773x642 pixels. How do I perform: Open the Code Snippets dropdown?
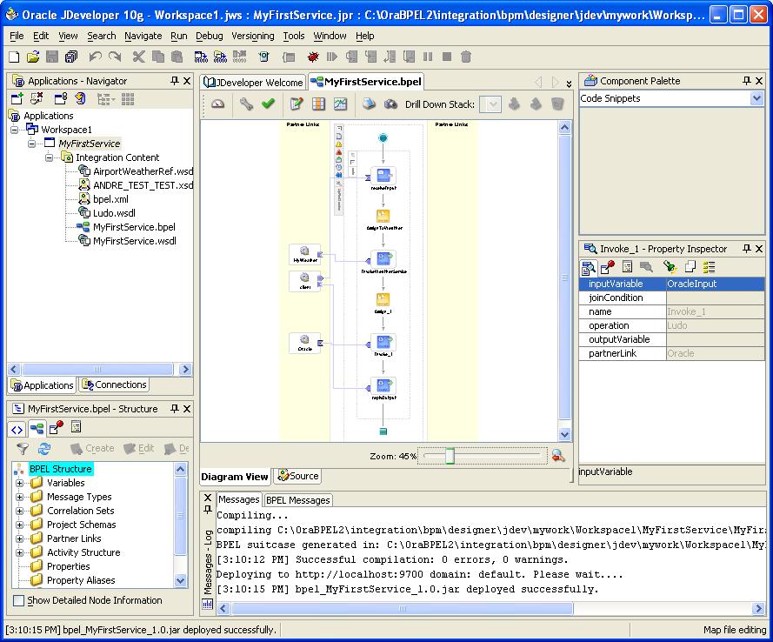pos(756,99)
